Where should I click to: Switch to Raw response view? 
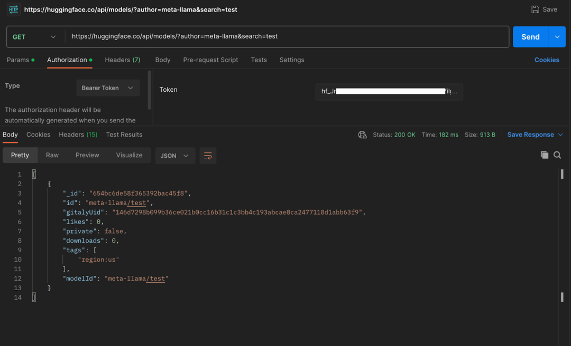(52, 155)
